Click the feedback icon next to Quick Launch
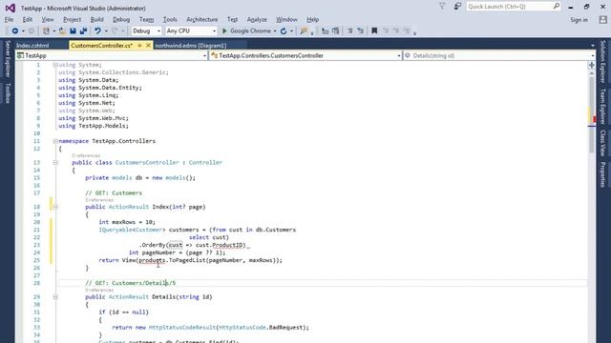 point(457,7)
